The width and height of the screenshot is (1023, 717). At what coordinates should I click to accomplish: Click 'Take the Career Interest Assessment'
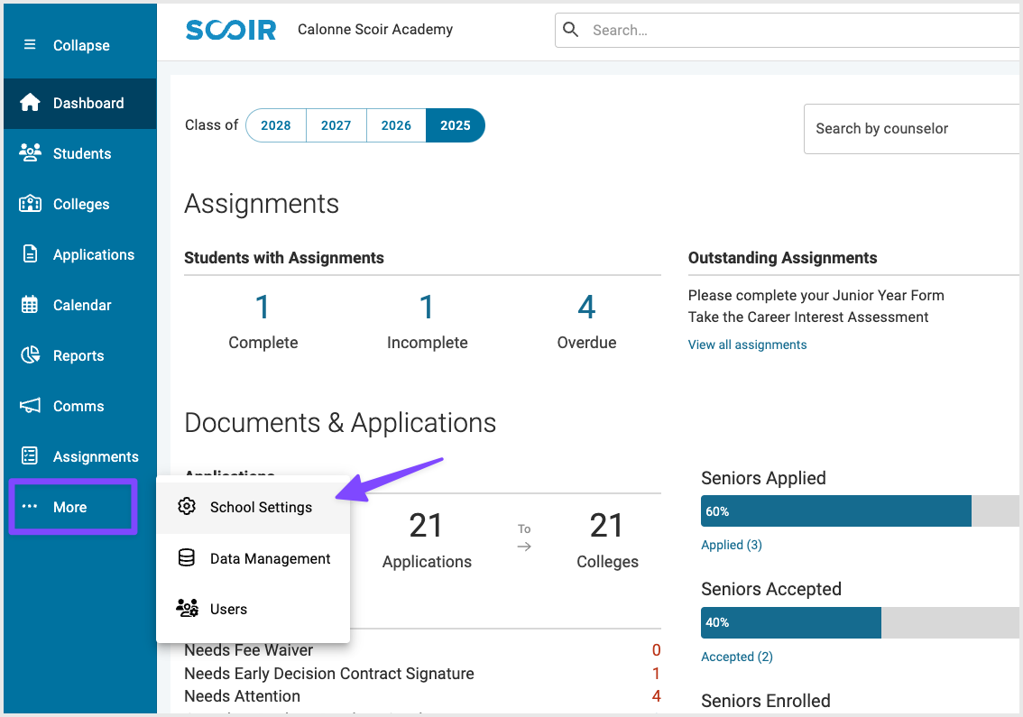[808, 317]
